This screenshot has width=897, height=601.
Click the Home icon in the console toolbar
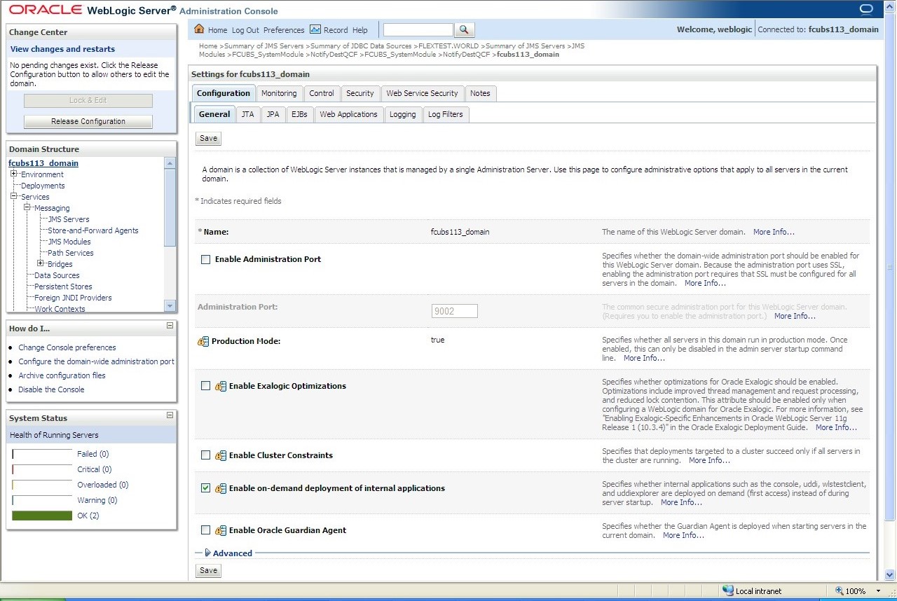[202, 29]
